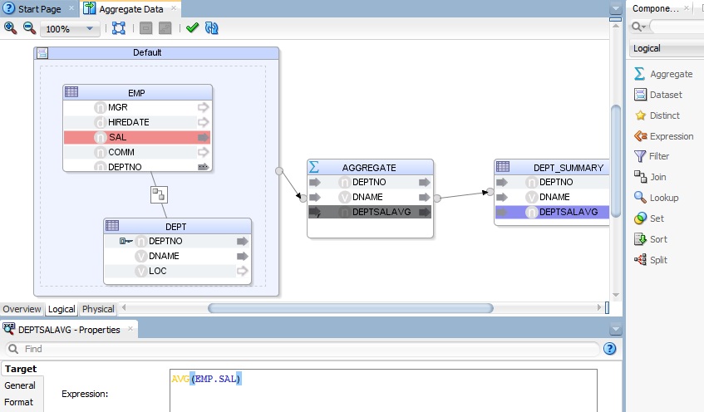Click the Logical palette section header
Screen dimensions: 704x412
pos(667,48)
